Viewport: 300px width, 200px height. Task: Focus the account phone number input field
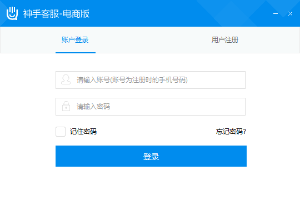[151, 80]
